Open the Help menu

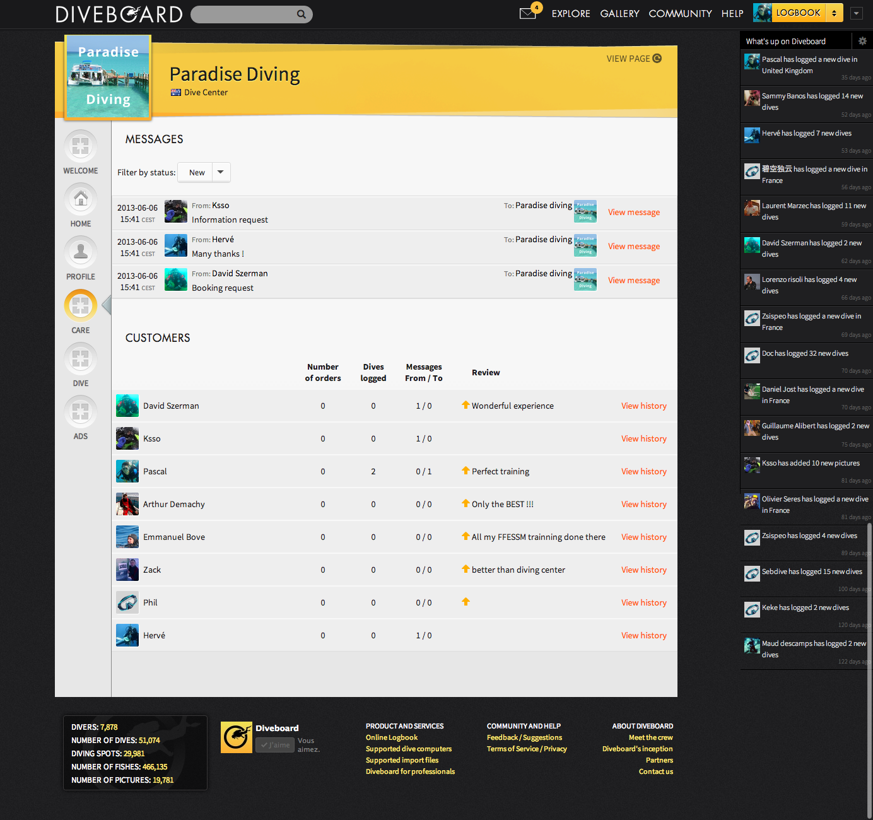(x=732, y=13)
